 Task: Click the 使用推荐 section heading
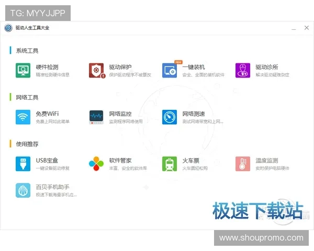tap(27, 144)
